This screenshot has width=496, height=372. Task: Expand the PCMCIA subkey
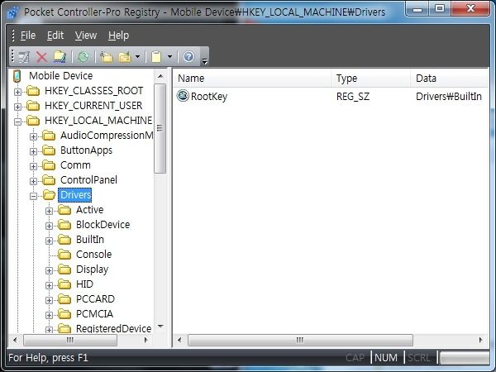point(49,315)
